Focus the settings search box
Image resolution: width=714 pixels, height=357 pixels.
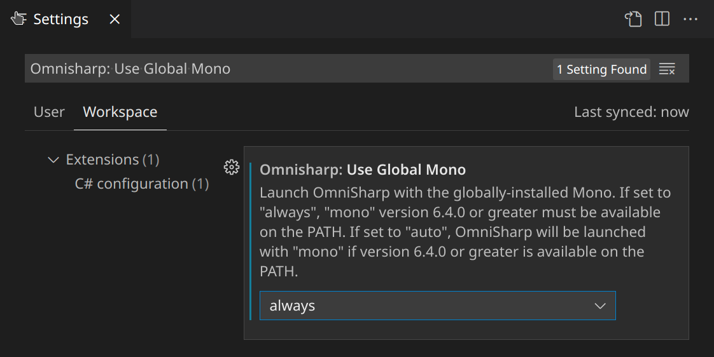[286, 69]
